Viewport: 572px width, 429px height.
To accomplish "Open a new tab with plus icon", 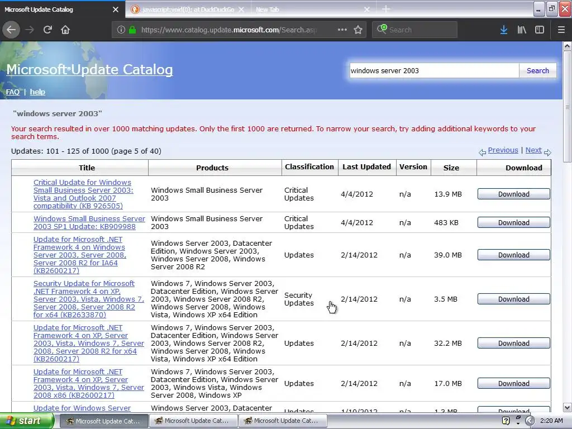I will click(x=386, y=9).
